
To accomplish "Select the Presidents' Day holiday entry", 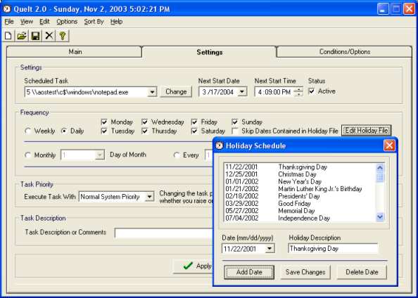I will [x=300, y=196].
